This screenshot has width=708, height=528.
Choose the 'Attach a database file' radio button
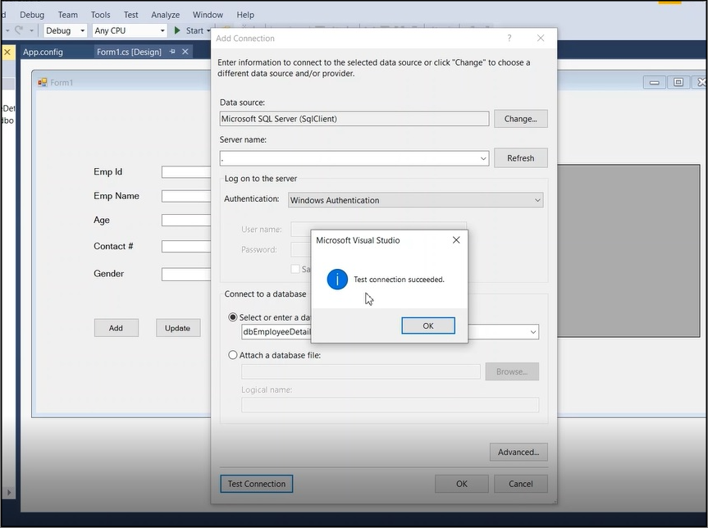[233, 355]
